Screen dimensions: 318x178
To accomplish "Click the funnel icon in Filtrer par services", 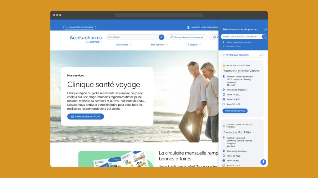I will click(x=224, y=55).
